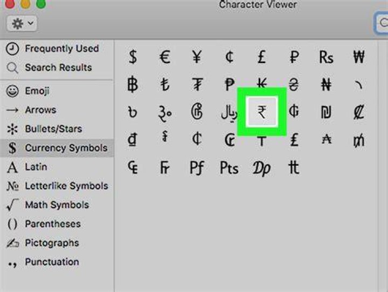388x292 pixels.
Task: Open the Math Symbols category
Action: (57, 205)
